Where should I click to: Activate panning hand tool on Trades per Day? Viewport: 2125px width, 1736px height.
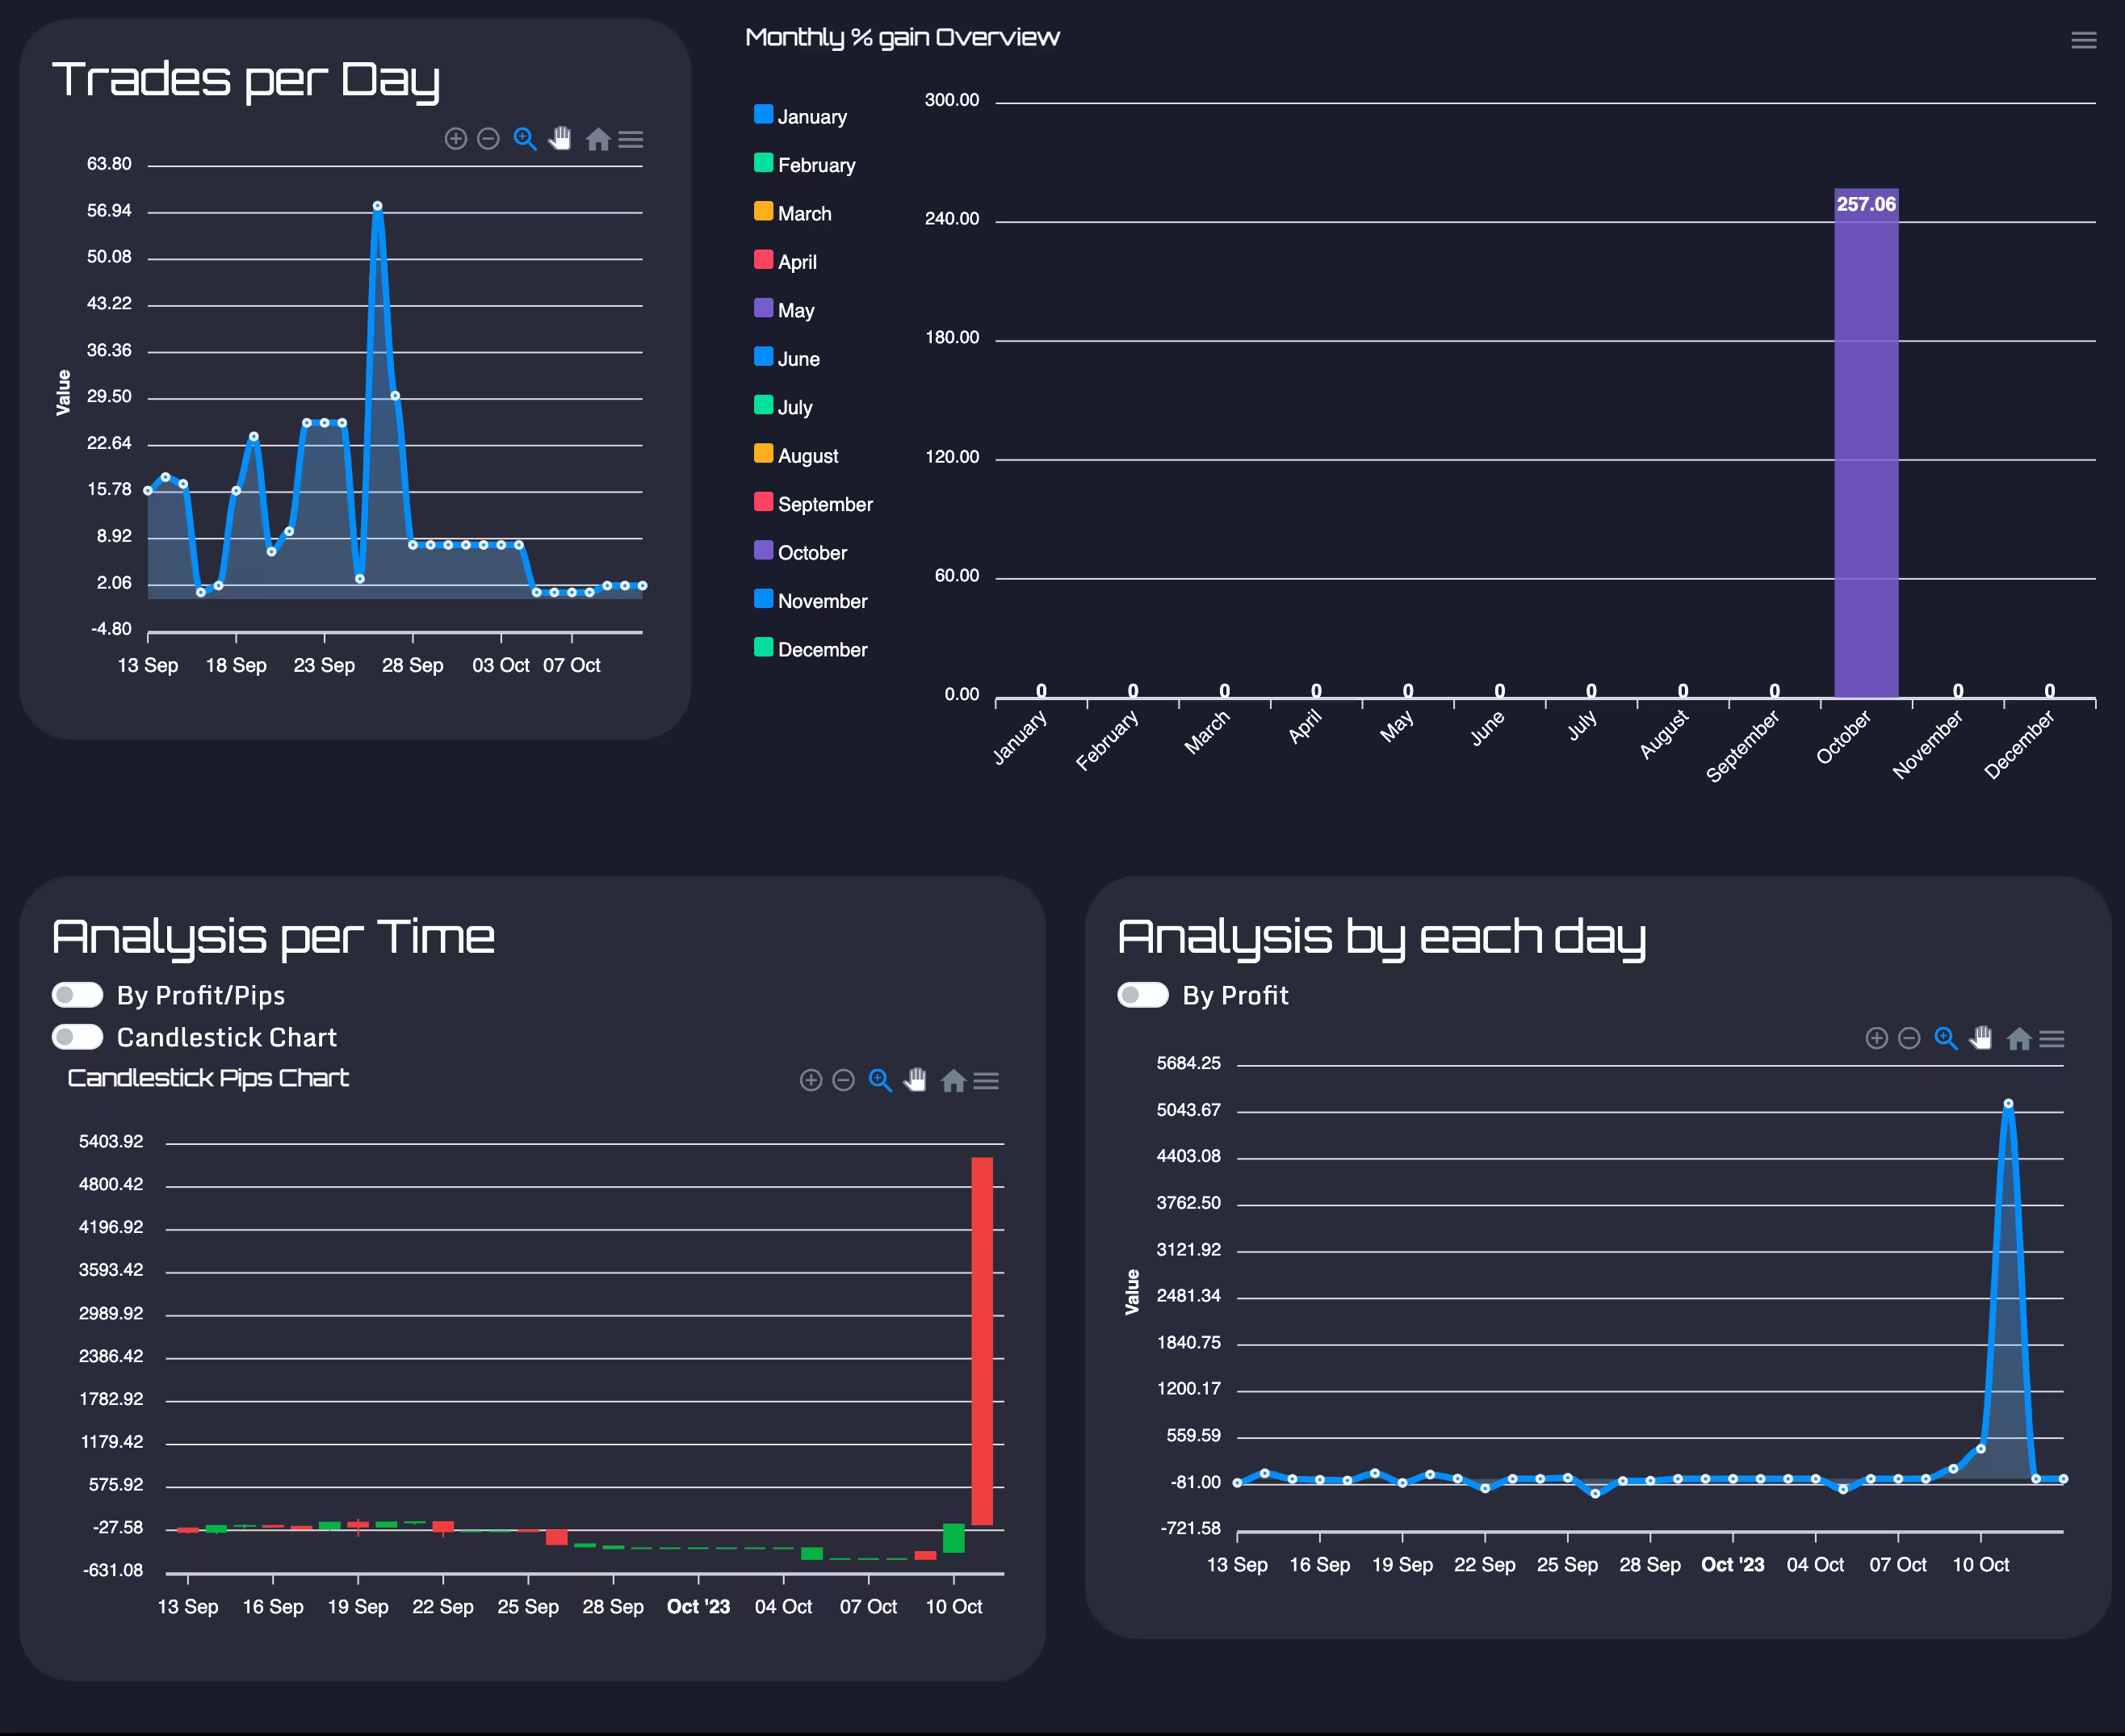point(561,139)
